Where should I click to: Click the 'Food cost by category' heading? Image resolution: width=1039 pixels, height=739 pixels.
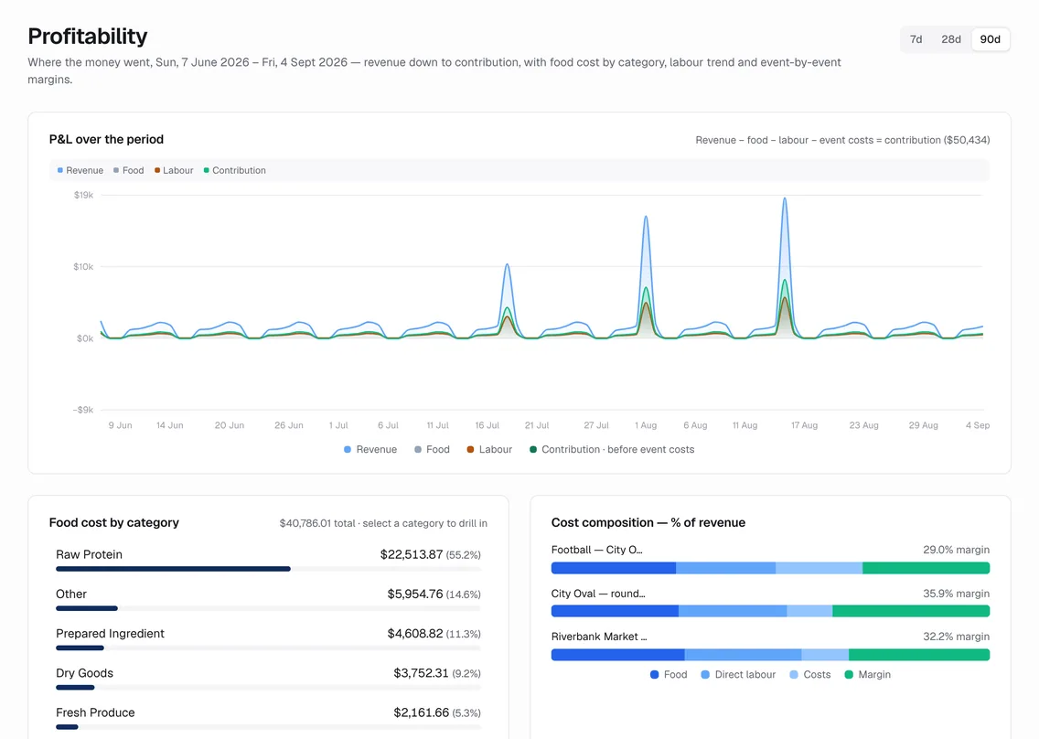pos(114,522)
